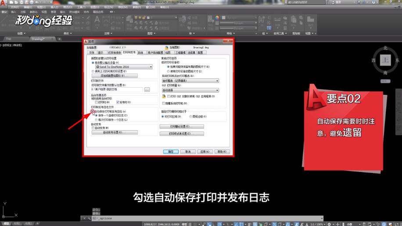Viewport: 402px width, 226px height.
Task: Open 工具(T) menu in menu bar
Action: coord(82,7)
